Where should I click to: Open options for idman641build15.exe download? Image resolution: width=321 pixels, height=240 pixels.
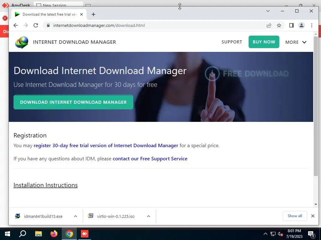75,216
